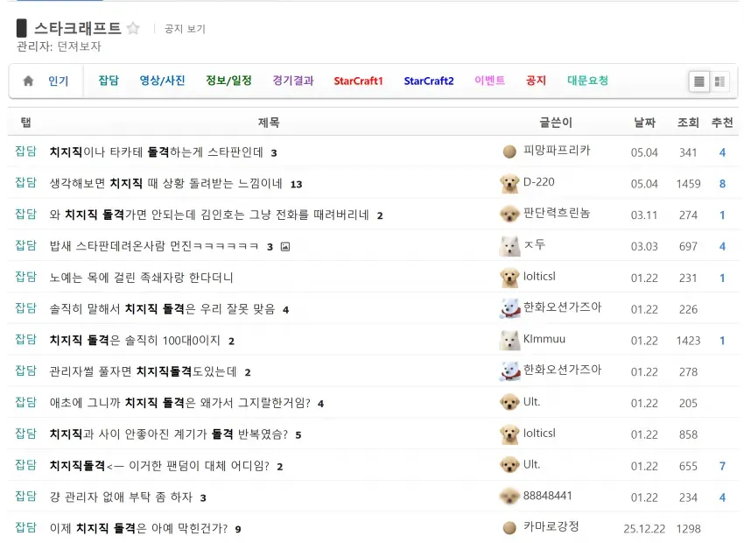Open the StarCraft2 tab
Viewport: 744px width, 543px height.
tap(429, 81)
